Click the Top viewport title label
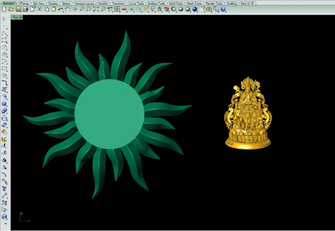The width and height of the screenshot is (335, 231). [x=15, y=17]
